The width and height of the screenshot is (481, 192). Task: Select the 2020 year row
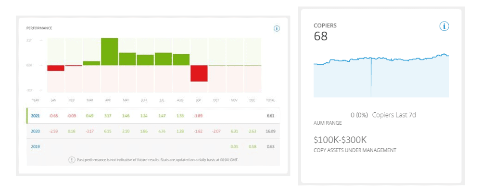(x=153, y=131)
